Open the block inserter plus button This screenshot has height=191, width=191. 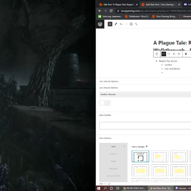pos(110,24)
